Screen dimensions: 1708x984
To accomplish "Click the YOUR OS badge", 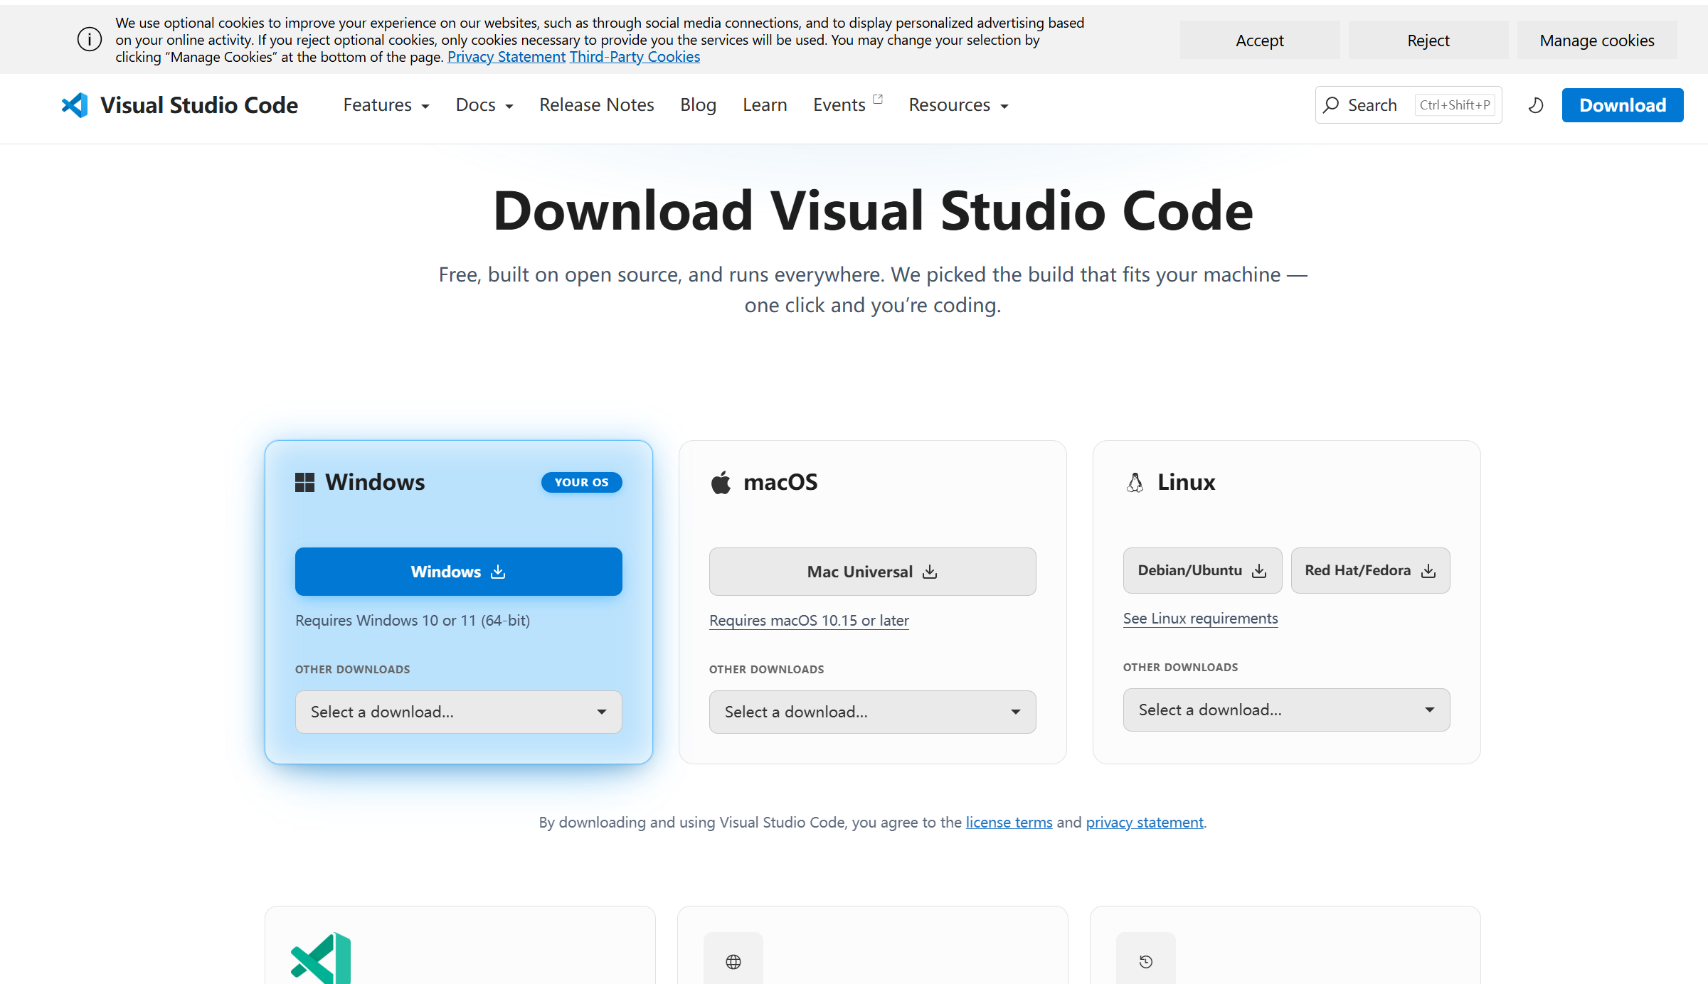I will [582, 482].
